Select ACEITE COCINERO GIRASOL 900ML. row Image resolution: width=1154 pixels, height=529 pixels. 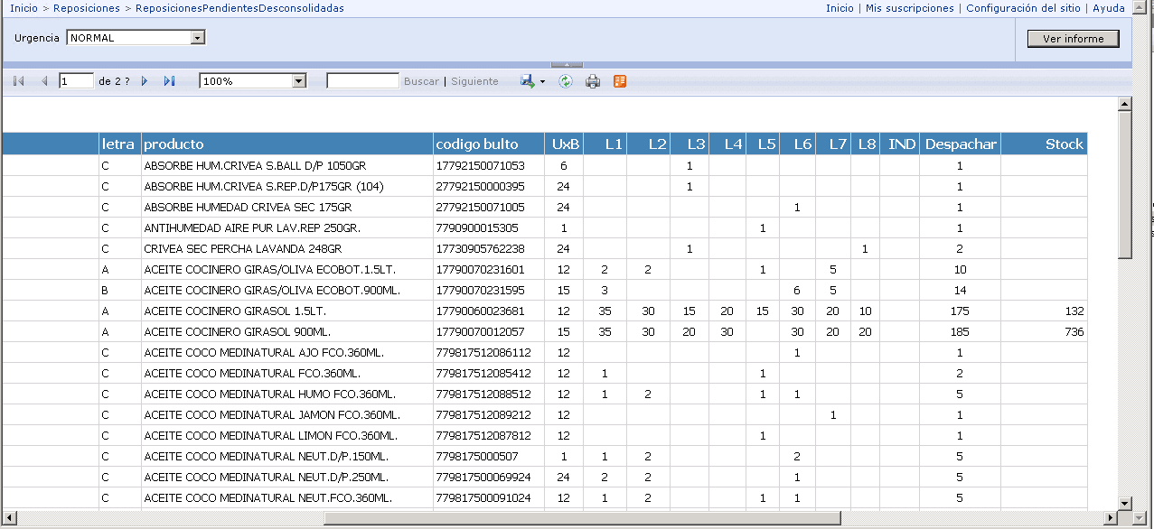click(x=544, y=332)
